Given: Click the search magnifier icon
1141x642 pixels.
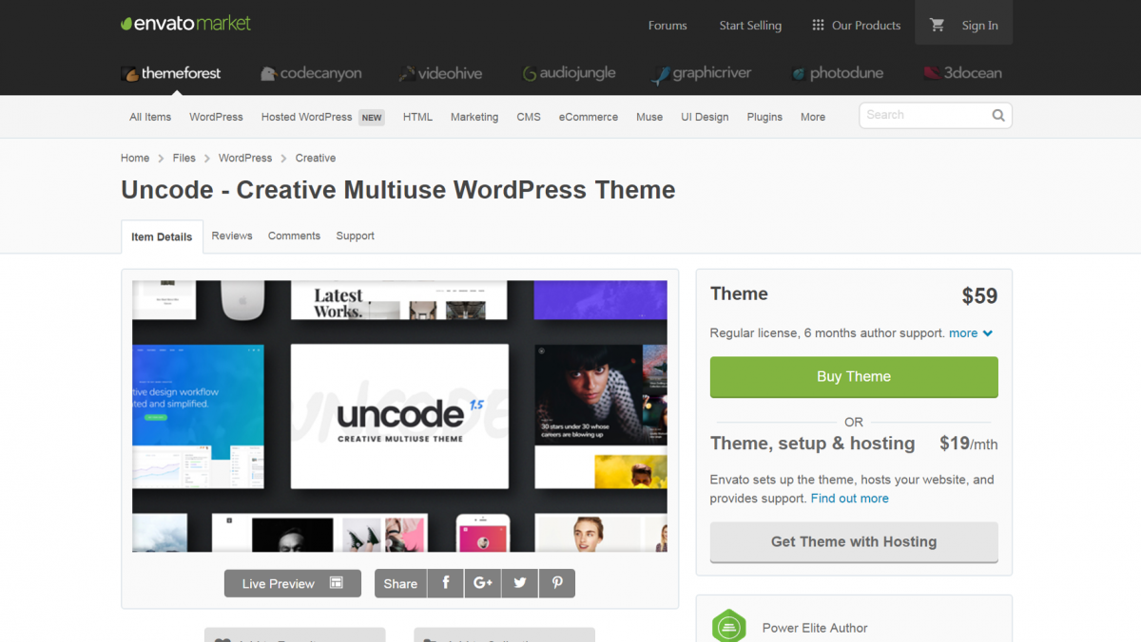Looking at the screenshot, I should 998,115.
